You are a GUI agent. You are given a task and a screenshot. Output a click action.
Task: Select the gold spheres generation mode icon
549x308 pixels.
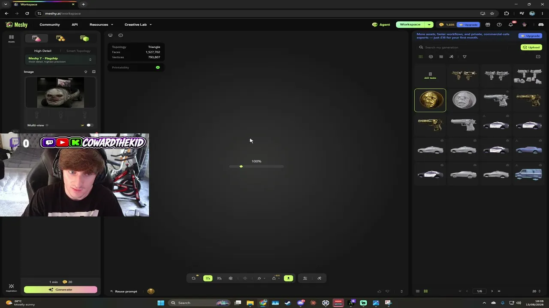point(60,38)
